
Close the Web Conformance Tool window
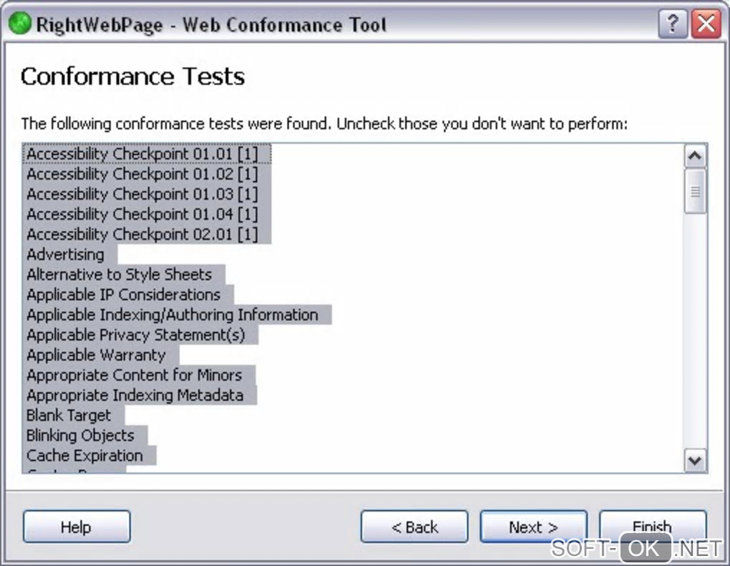706,24
